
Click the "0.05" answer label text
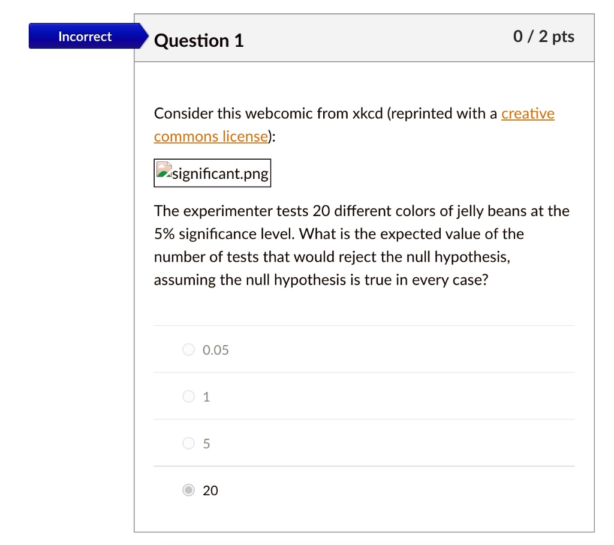coord(216,350)
